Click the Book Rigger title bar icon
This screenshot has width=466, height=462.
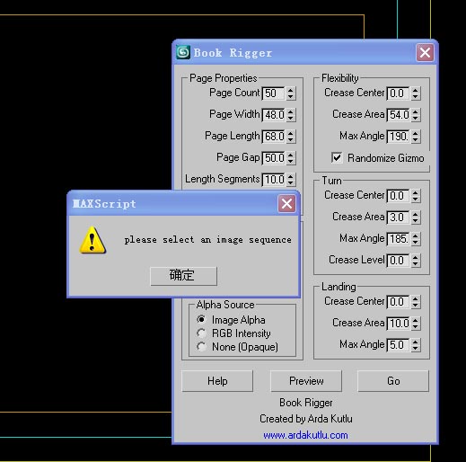click(183, 52)
